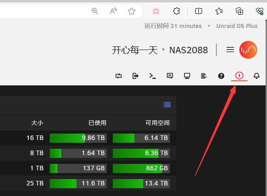This screenshot has height=196, width=267.
Task: Click the 13.4 TB free bar
Action: 141,184
